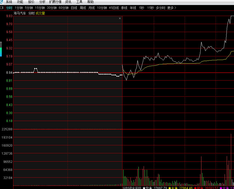Open the 工具 menu
This screenshot has height=189, width=234.
click(x=79, y=2)
